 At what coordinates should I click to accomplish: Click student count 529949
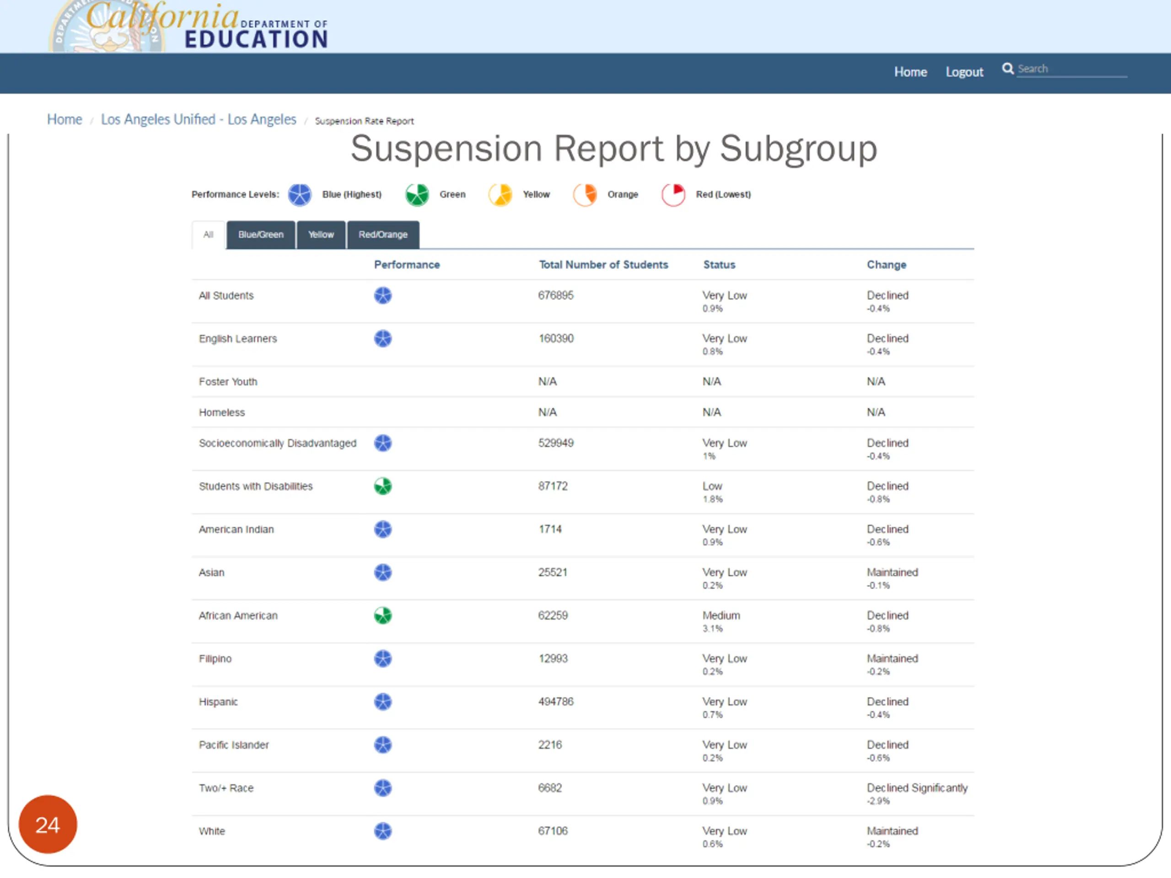556,443
